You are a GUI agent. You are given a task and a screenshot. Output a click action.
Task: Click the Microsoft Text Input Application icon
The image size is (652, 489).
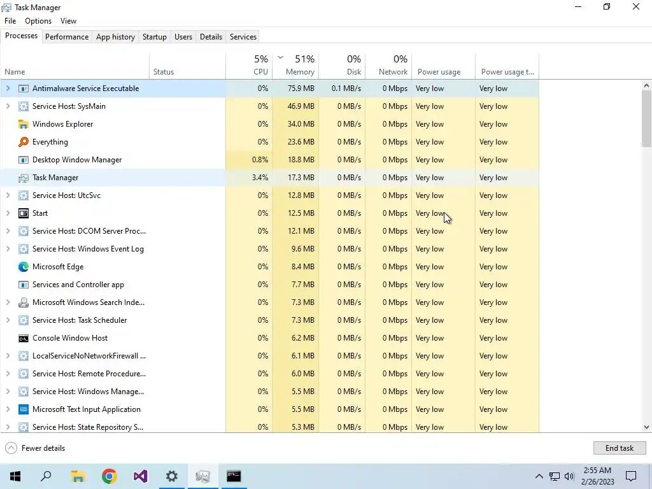tap(24, 409)
